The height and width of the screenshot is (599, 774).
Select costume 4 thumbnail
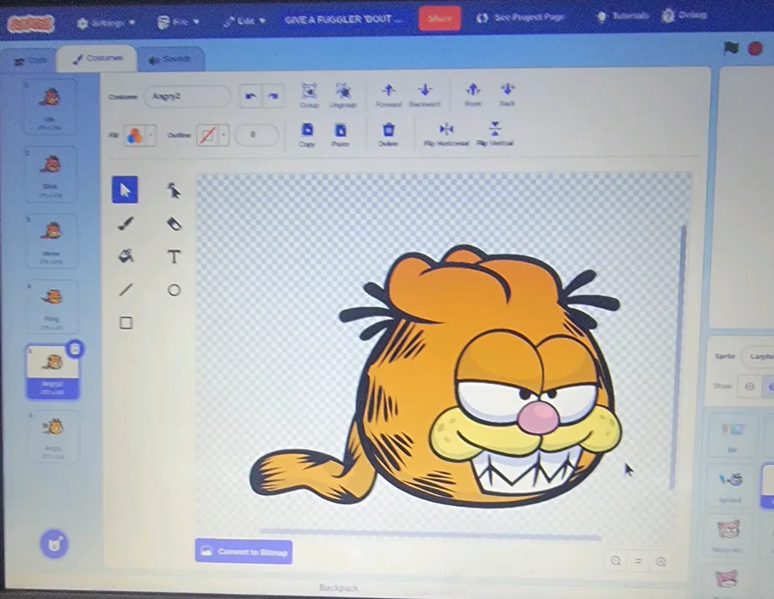[x=52, y=307]
